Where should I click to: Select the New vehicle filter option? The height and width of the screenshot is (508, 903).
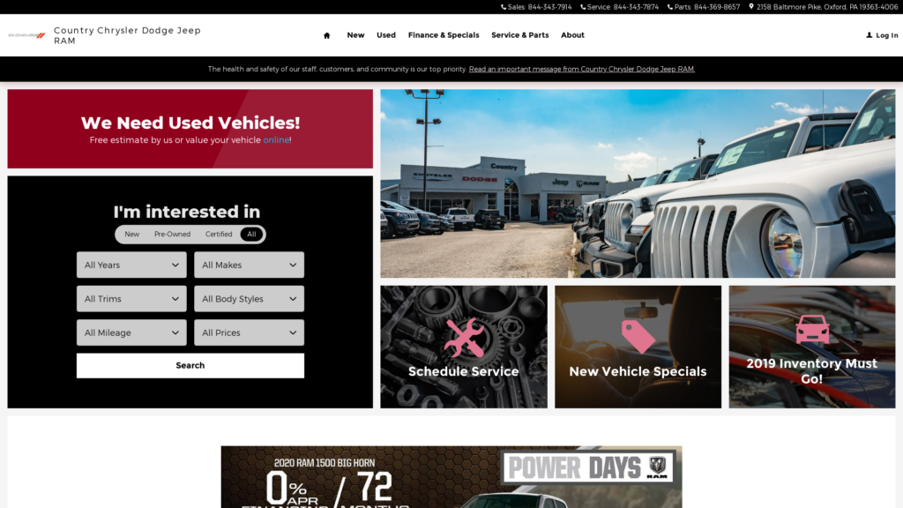coord(132,235)
